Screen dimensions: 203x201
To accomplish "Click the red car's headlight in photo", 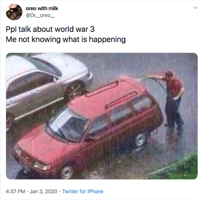I will 41,166.
